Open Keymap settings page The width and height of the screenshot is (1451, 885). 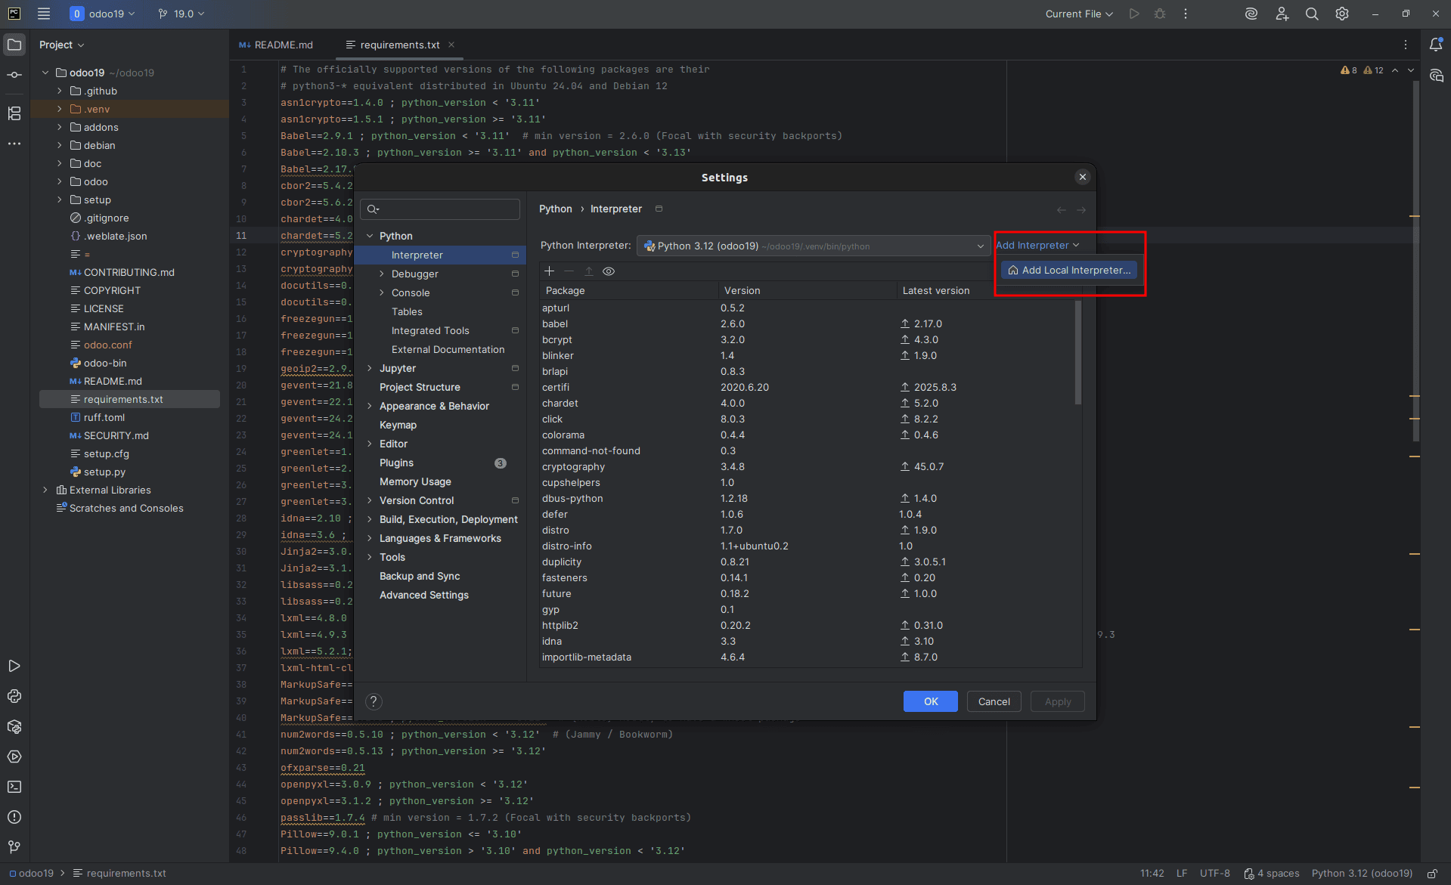[x=398, y=425]
